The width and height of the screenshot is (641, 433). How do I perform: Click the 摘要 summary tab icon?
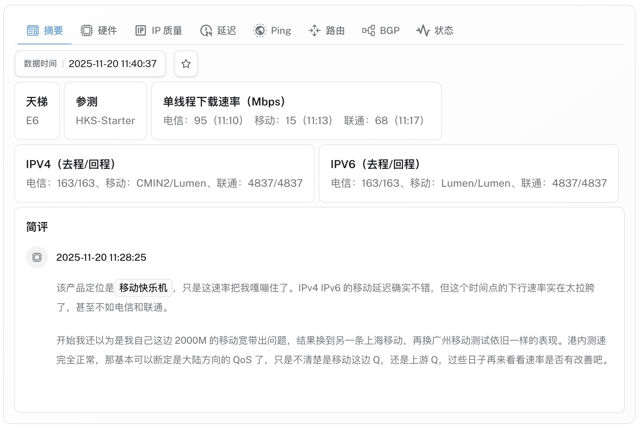point(33,30)
